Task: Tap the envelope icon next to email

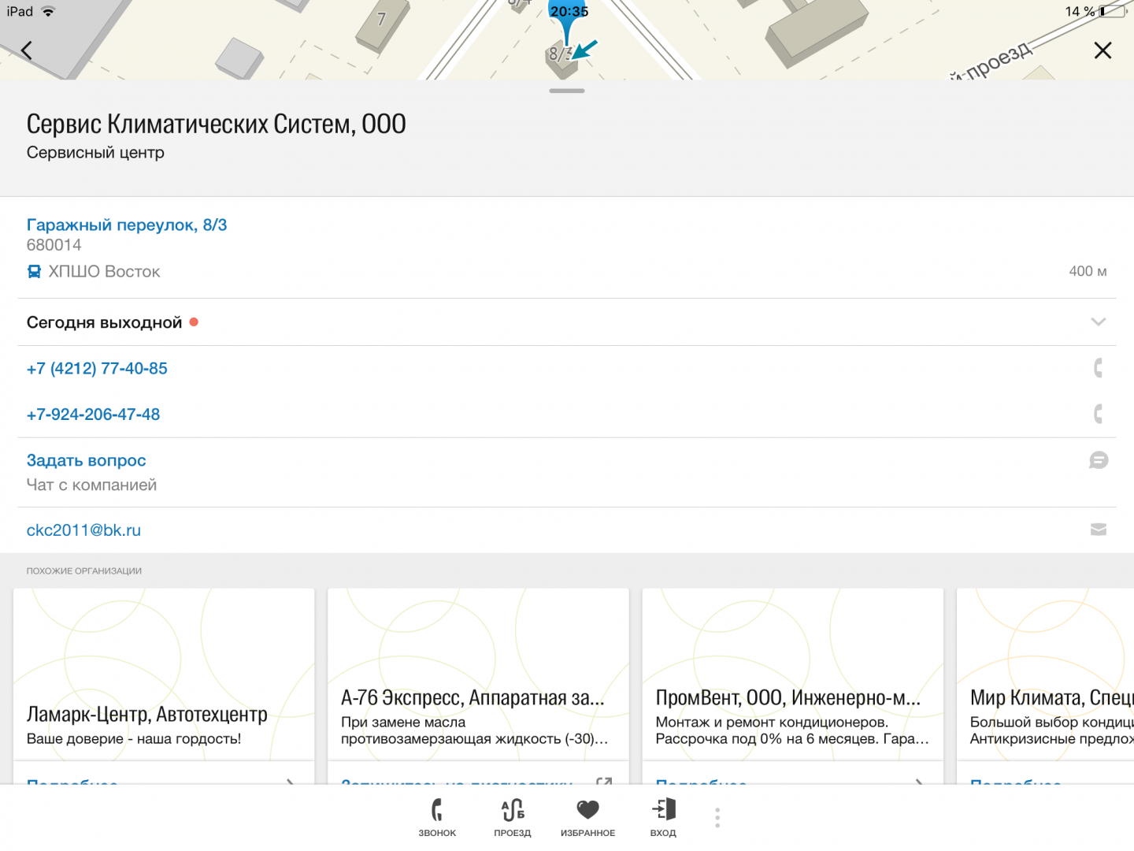Action: (1098, 530)
